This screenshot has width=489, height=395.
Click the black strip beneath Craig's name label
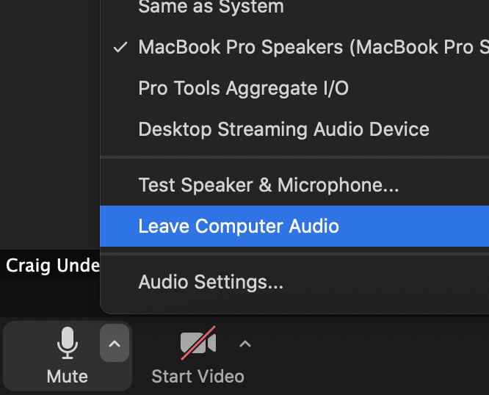point(50,298)
